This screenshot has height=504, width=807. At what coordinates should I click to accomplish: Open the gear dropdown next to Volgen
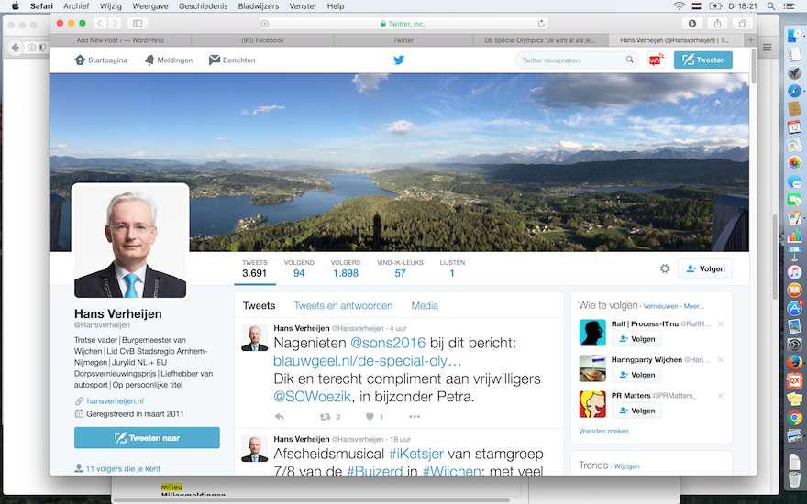(x=665, y=268)
